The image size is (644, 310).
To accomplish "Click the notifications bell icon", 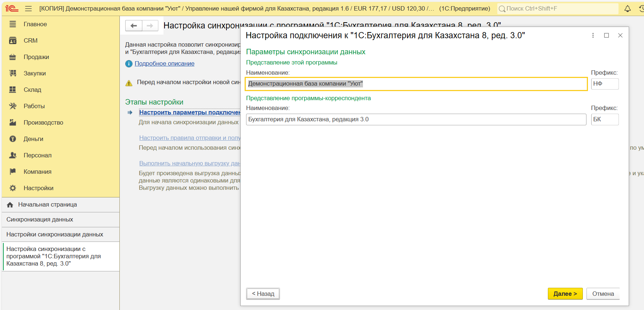I will [627, 9].
